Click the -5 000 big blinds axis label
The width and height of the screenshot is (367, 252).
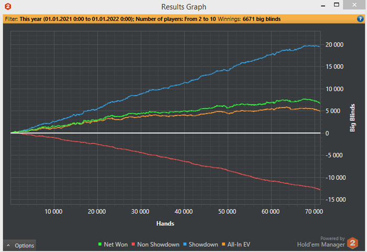coord(334,155)
